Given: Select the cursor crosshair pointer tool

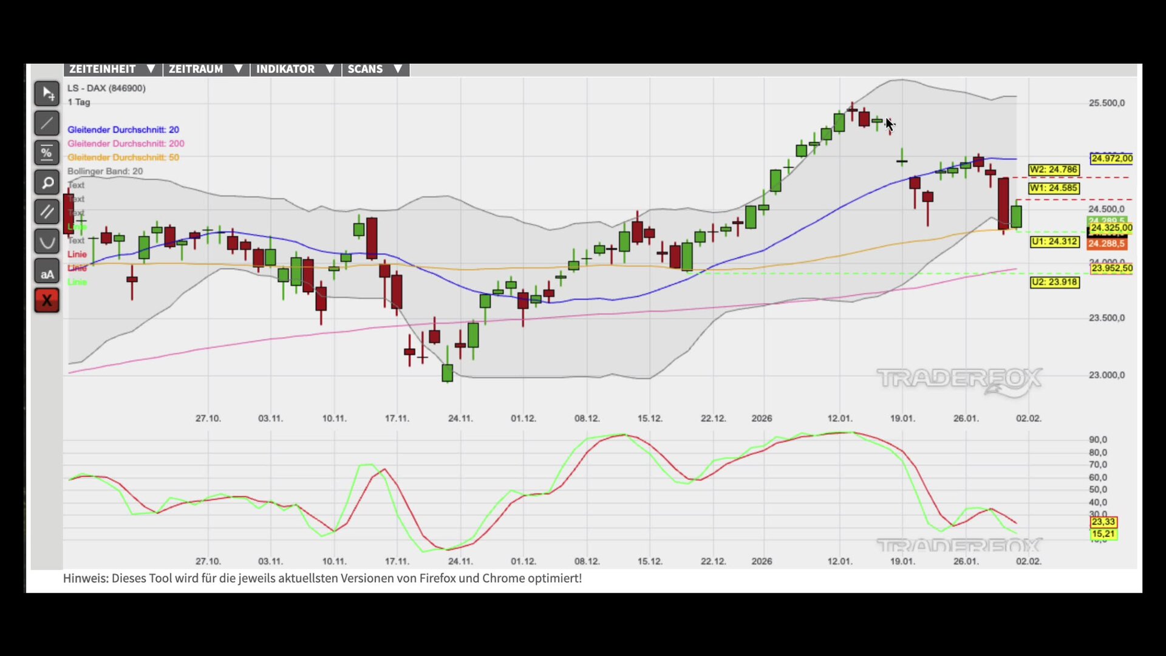Looking at the screenshot, I should 47,94.
